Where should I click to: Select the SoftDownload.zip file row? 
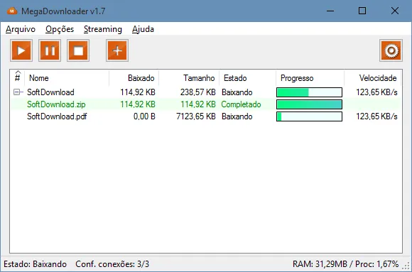(x=206, y=104)
